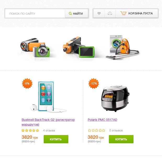Click the green magnifier search icon
Viewport: 162px width, 160px height.
click(70, 13)
